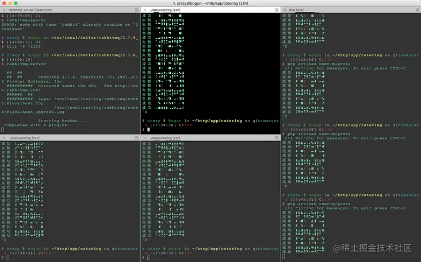The width and height of the screenshot is (421, 262).
Task: Close the php (php) pane
Action: [285, 10]
